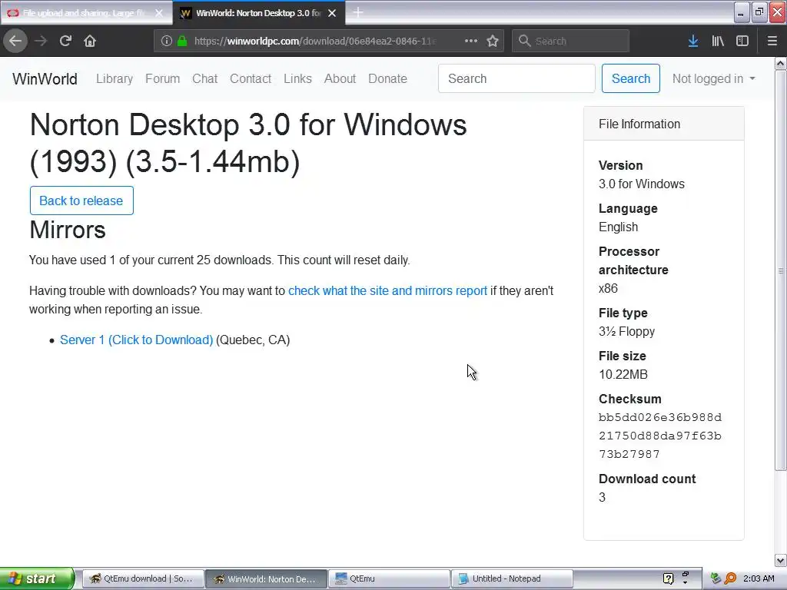Open the Chat page

pos(204,79)
